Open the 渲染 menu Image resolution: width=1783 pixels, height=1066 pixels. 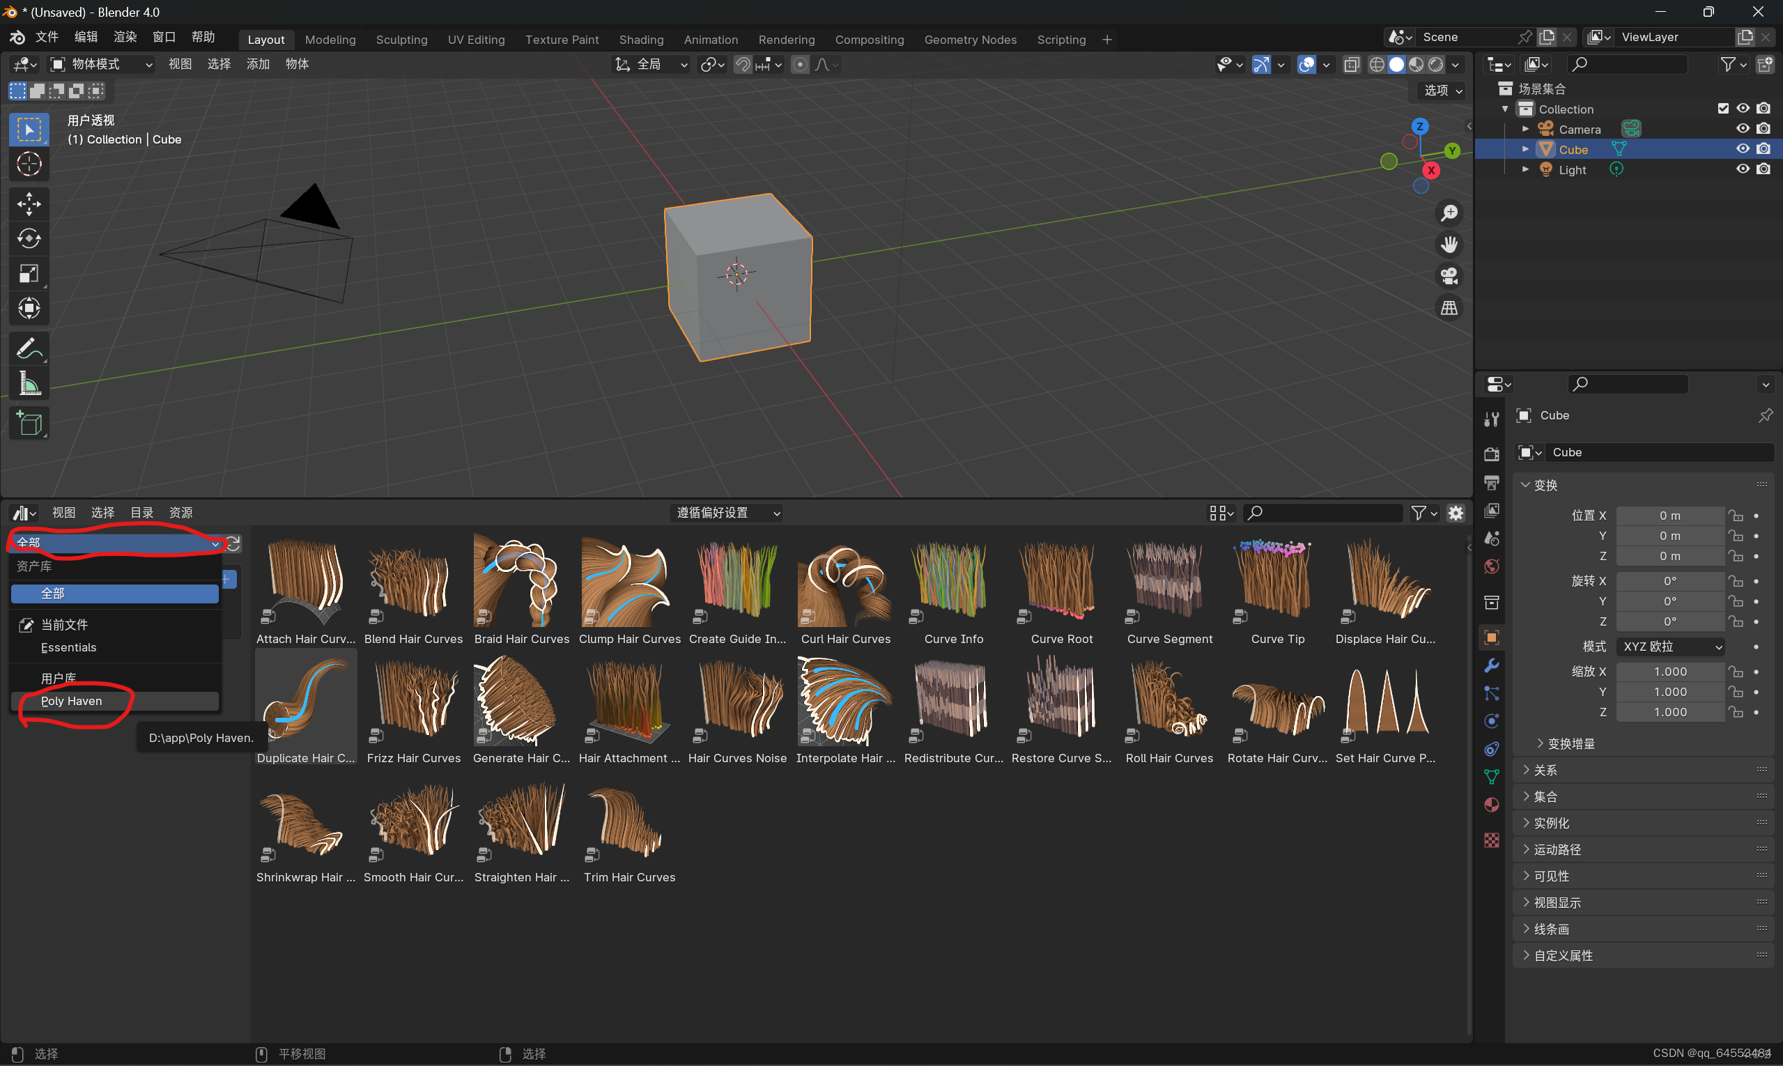click(x=125, y=37)
